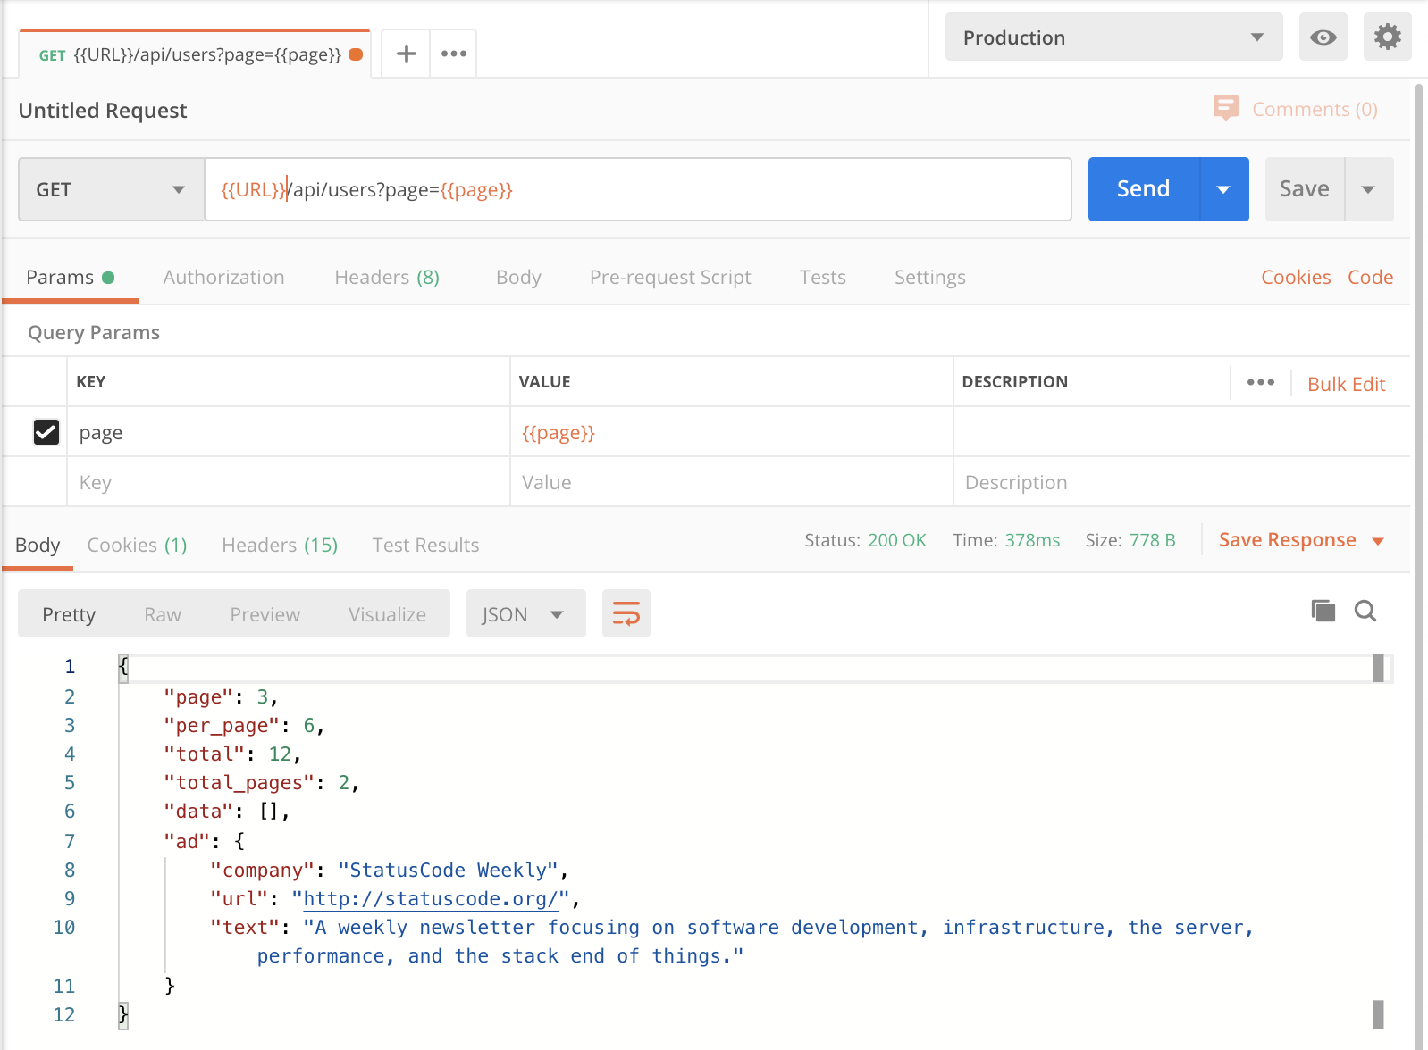
Task: Open response Cookies (1) tab
Action: pos(137,545)
